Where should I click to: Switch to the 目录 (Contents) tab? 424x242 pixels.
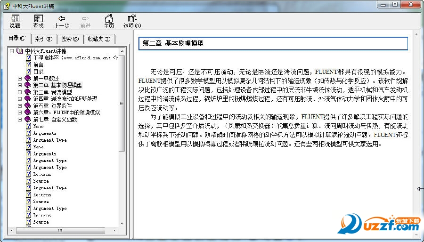click(x=17, y=38)
